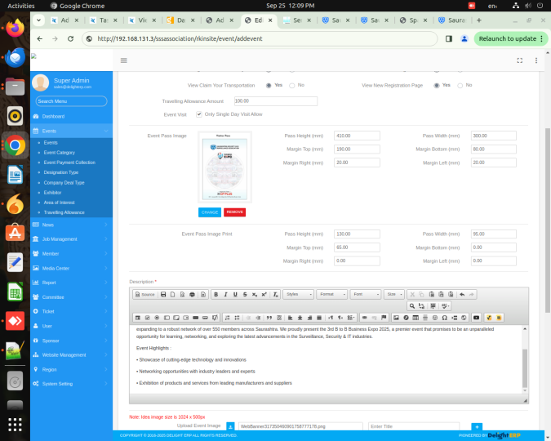This screenshot has width=551, height=441.
Task: Open the Styles dropdown in the editor
Action: coord(298,294)
